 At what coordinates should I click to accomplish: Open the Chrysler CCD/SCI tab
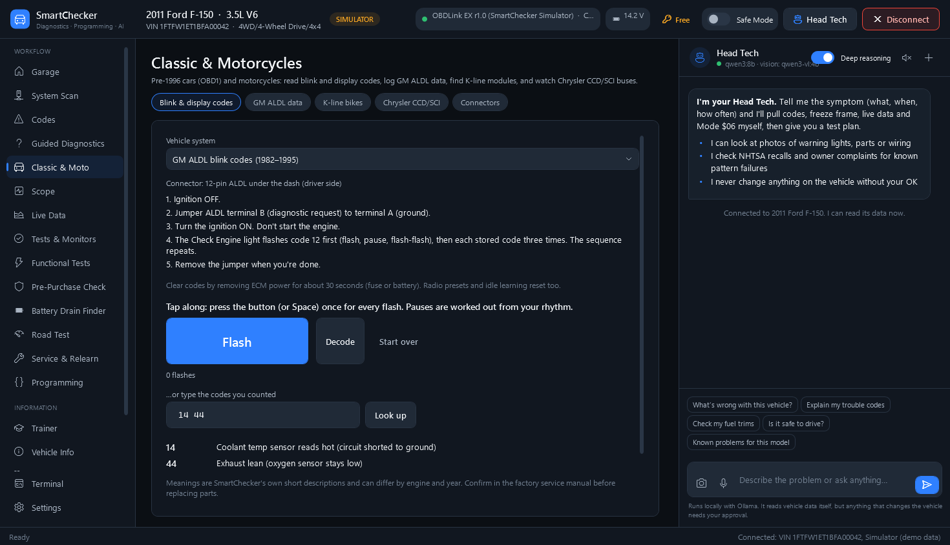pyautogui.click(x=412, y=103)
